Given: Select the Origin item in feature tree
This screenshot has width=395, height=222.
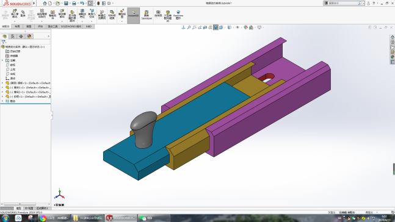Looking at the screenshot, I should [10, 78].
